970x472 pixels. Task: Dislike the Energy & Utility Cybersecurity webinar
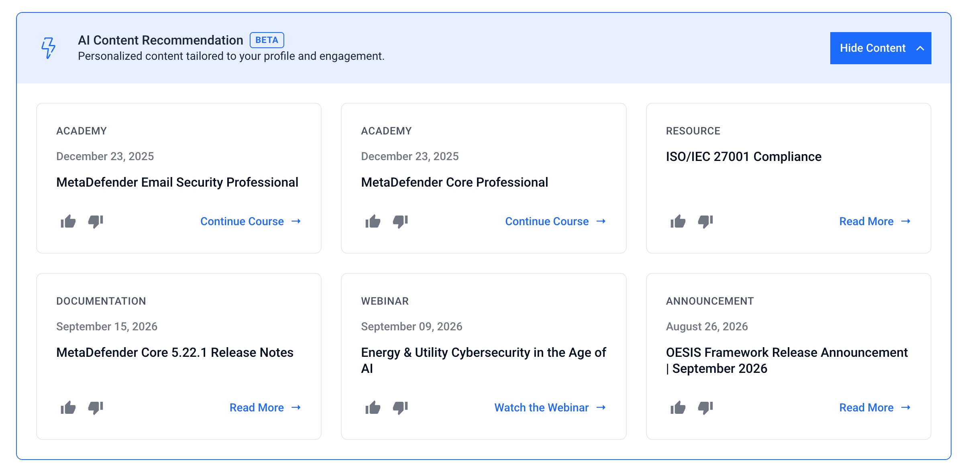[x=400, y=408]
